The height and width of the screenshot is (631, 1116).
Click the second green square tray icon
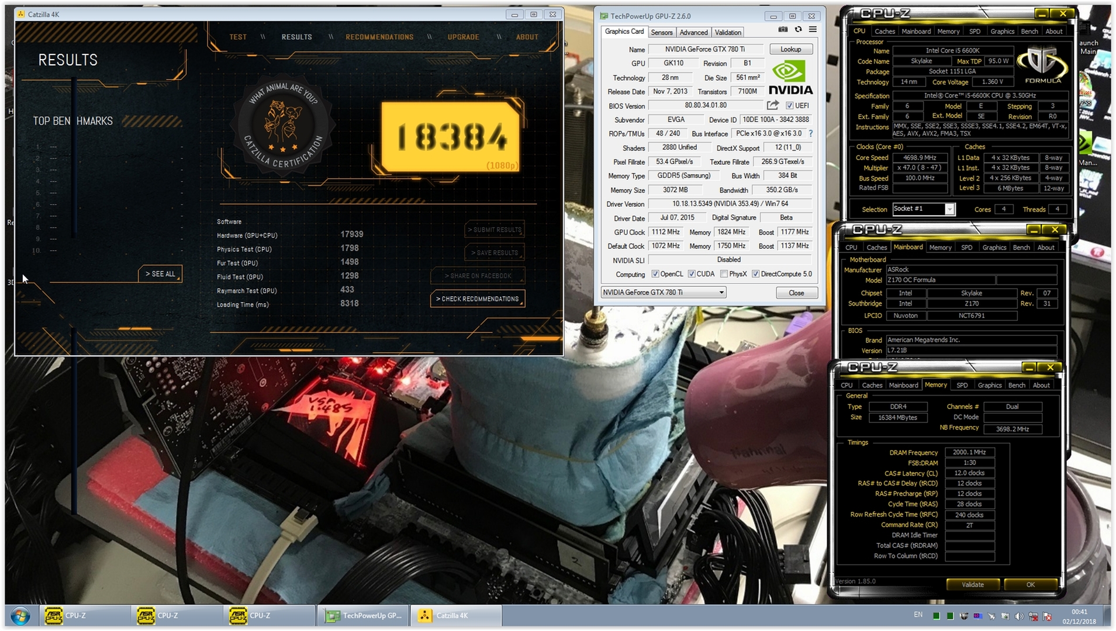(950, 616)
